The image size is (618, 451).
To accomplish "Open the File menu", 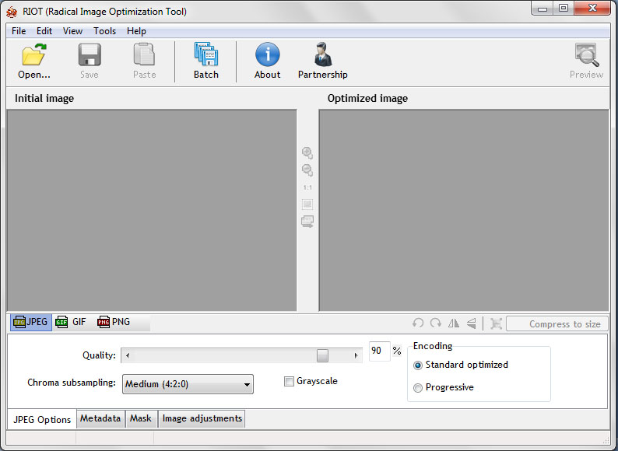I will pyautogui.click(x=19, y=31).
